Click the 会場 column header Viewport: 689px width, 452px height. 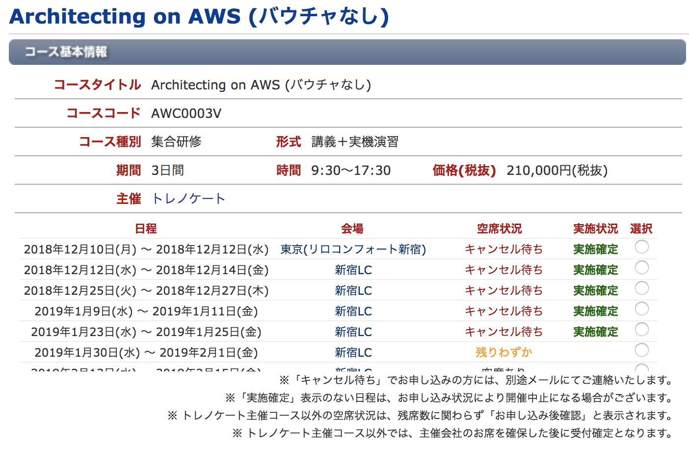tap(352, 228)
